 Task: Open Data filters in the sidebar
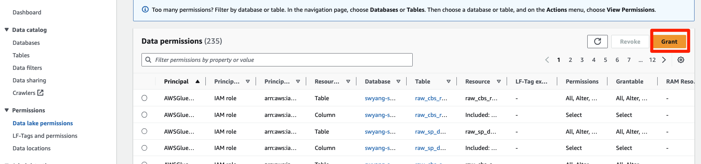coord(27,68)
